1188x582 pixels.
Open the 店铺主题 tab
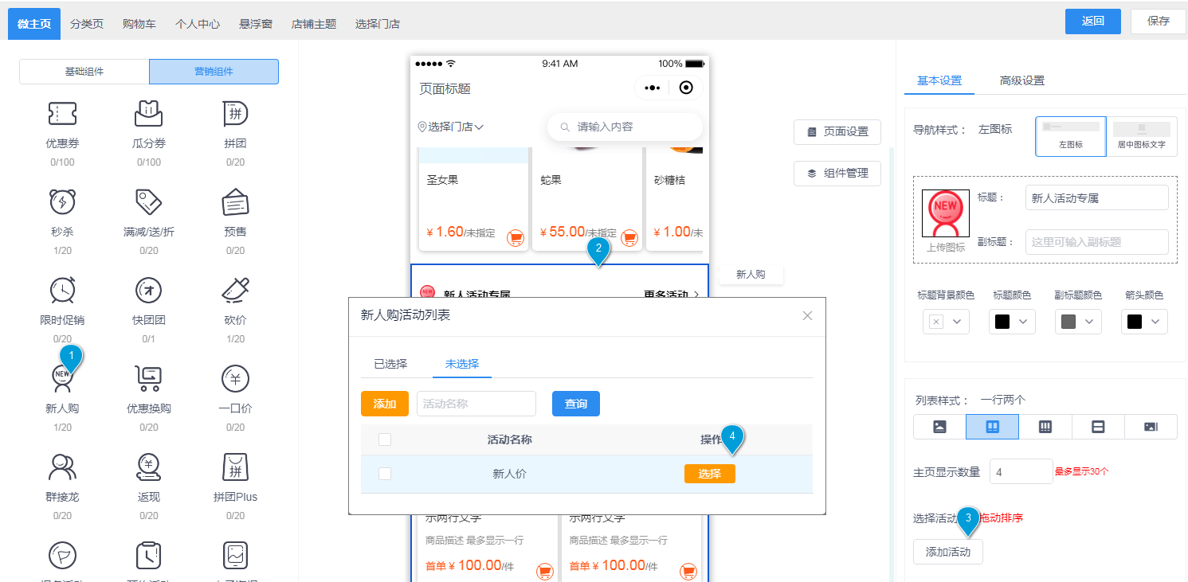pos(314,24)
